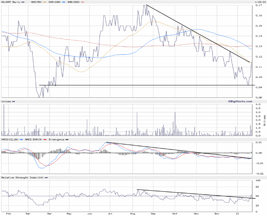Click the AU:MAT Daily legend label
267x216 pixels.
(x=11, y=2)
